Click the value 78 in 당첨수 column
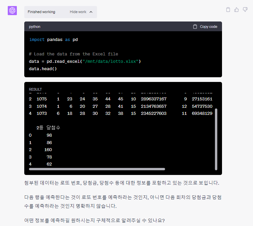Image resolution: width=253 pixels, height=226 pixels. click(49, 157)
